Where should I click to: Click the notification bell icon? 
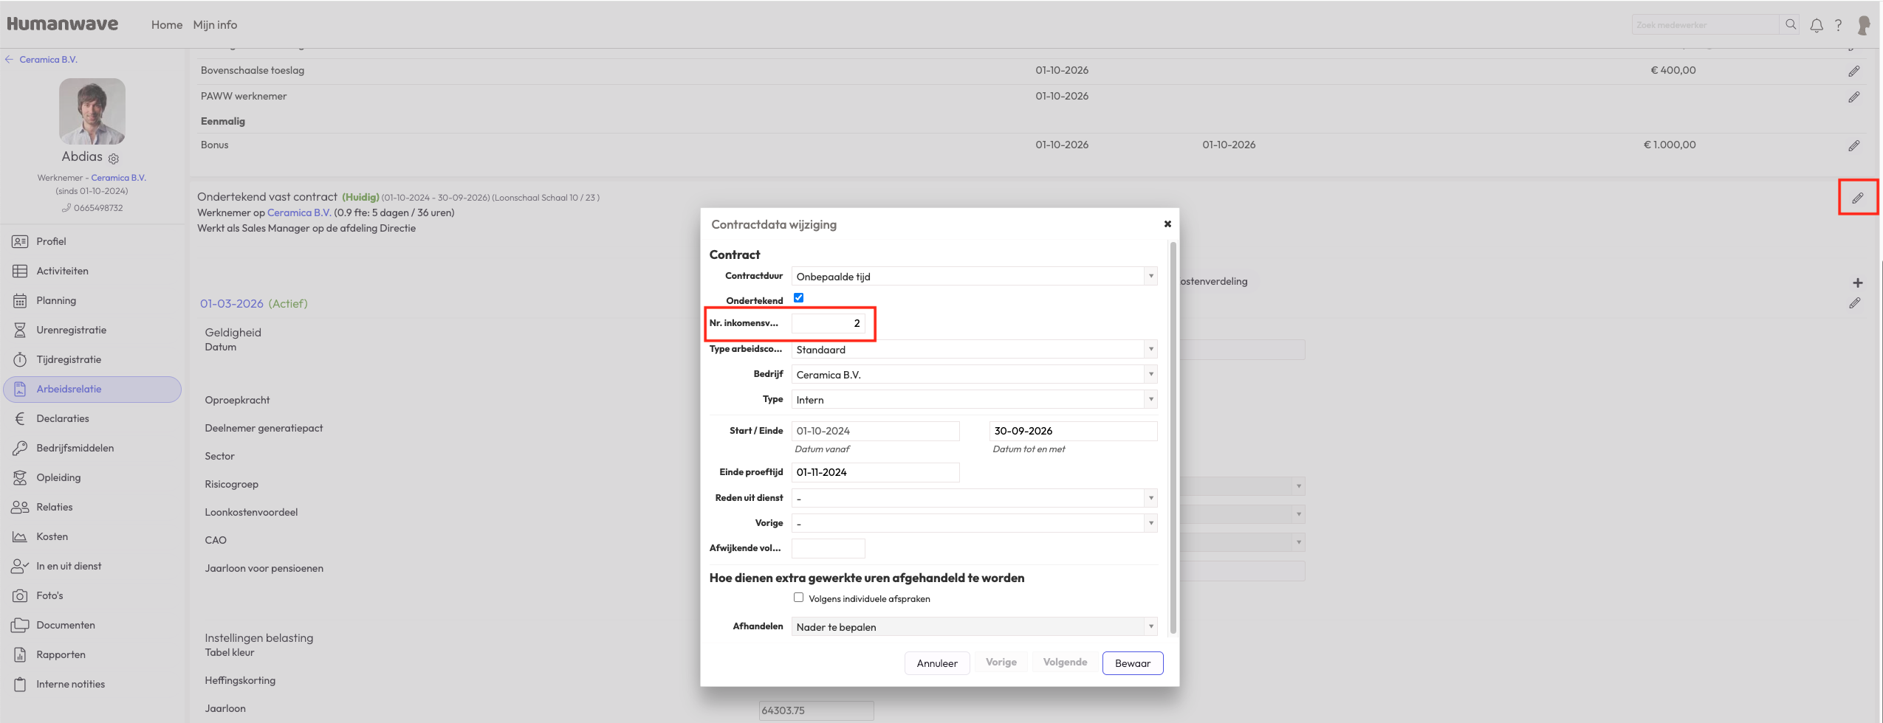[1816, 25]
